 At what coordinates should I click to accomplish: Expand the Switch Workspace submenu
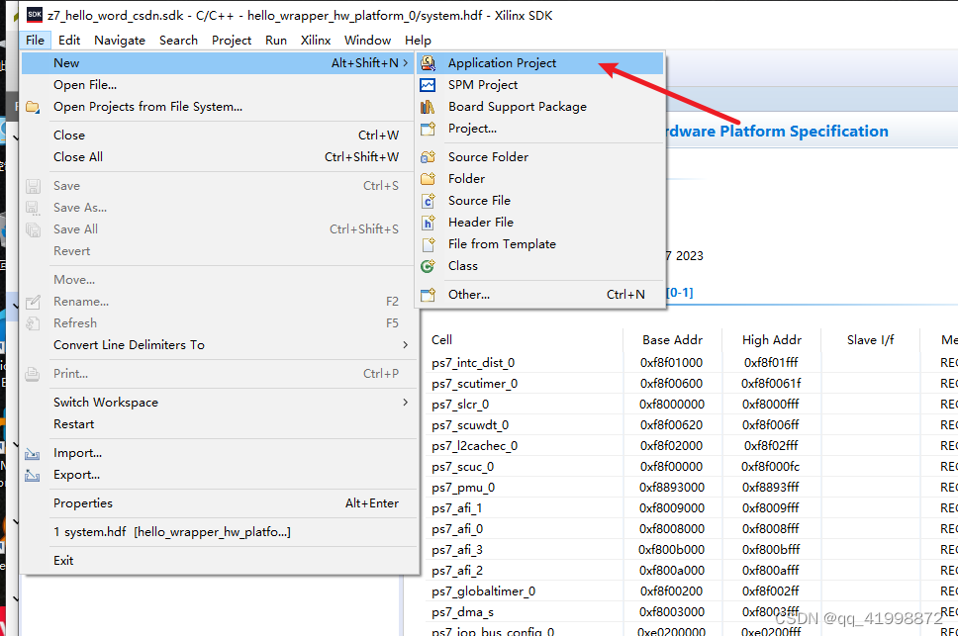[106, 402]
